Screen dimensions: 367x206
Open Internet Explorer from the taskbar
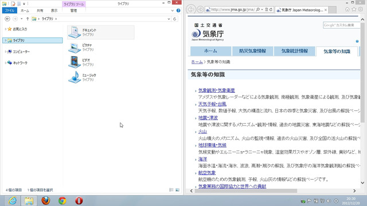[12, 201]
